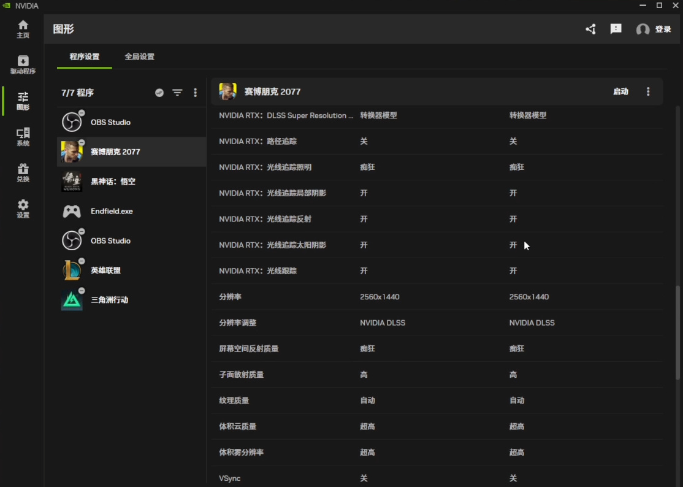Screen dimensions: 683x487
Task: Select the OBS Studio entry below Endfield.exe
Action: [132, 240]
